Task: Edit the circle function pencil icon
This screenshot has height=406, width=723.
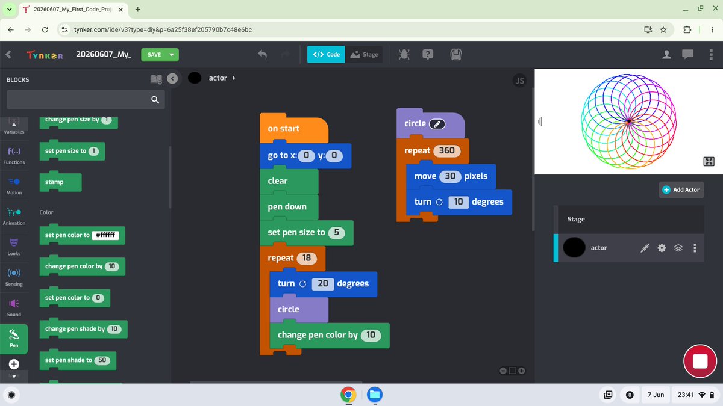Action: click(437, 123)
